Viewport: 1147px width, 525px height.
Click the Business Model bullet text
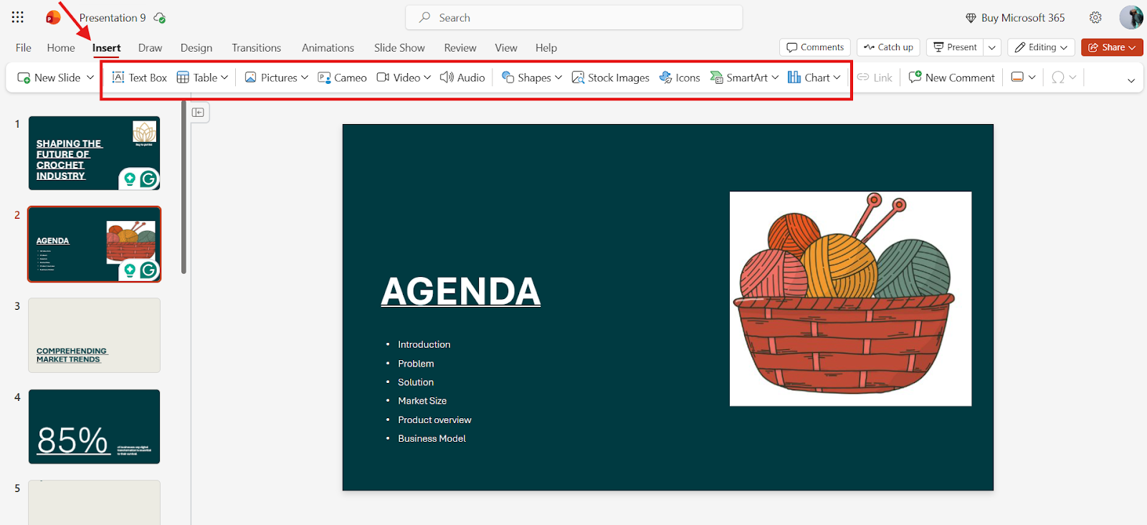432,439
